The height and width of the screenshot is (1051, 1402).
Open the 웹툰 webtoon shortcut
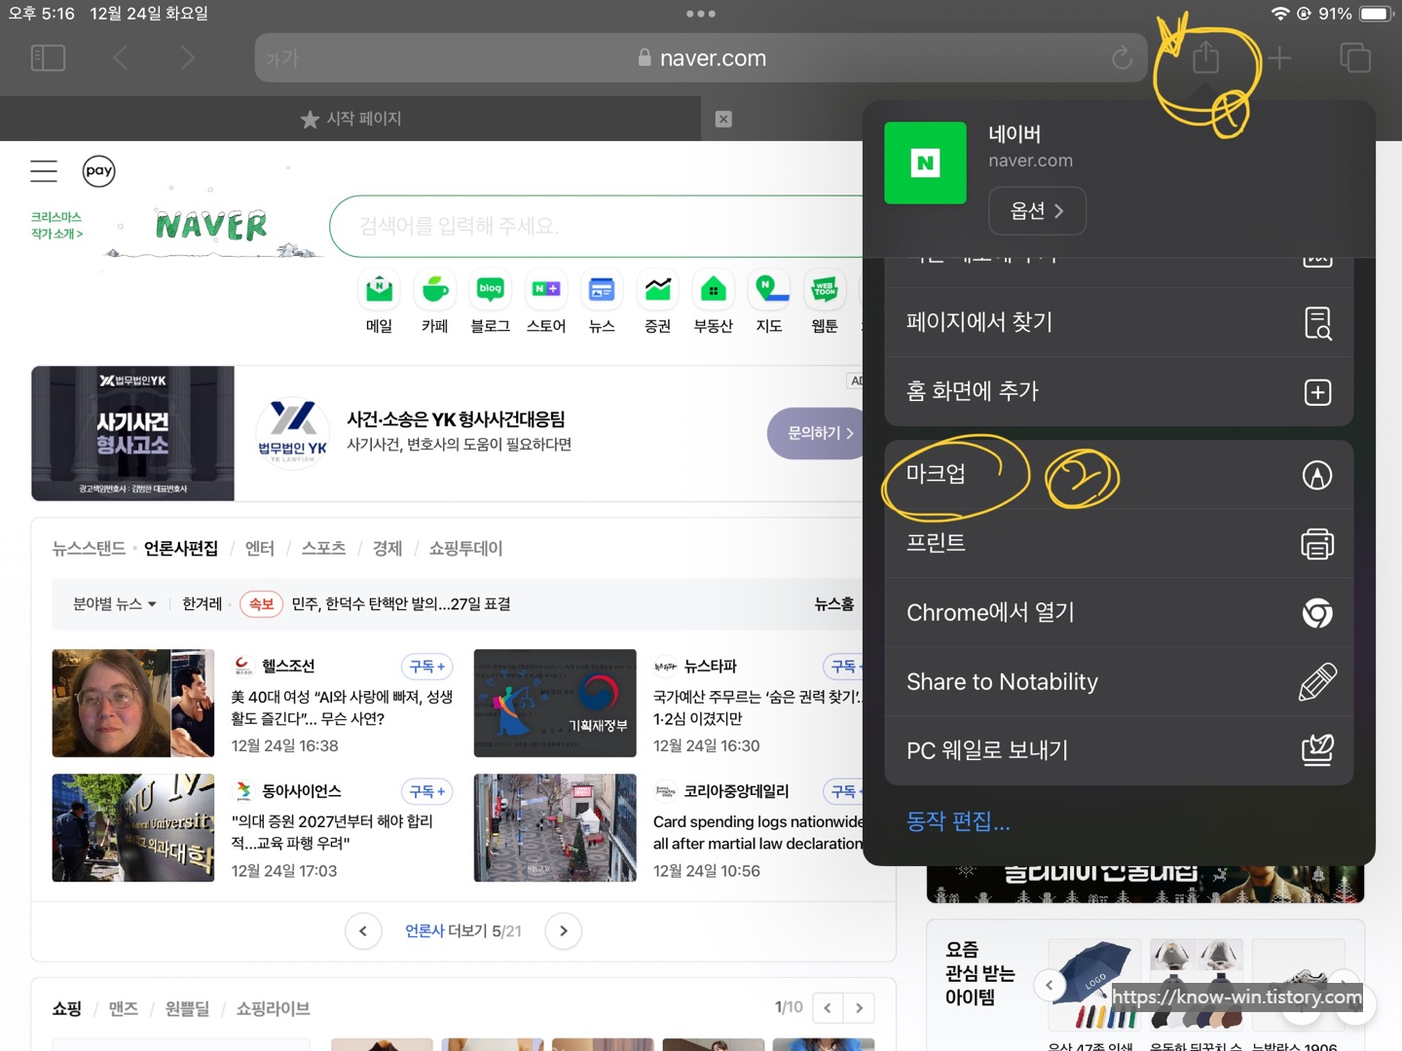tap(825, 303)
